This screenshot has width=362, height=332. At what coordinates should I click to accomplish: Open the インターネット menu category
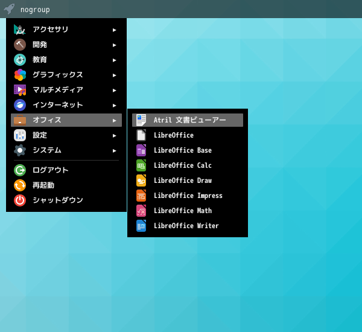pyautogui.click(x=66, y=105)
